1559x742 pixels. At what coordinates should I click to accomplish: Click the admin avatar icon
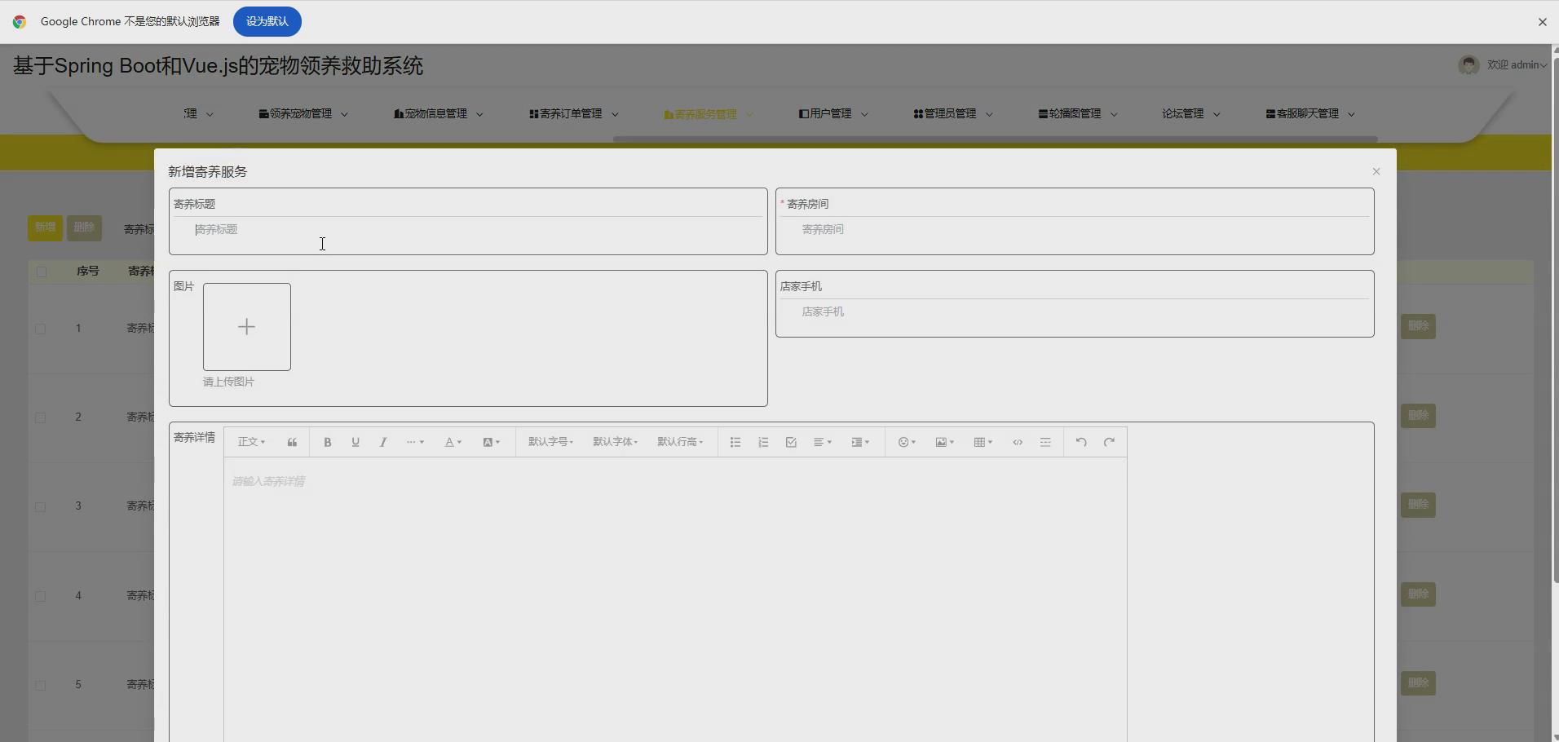[1468, 65]
